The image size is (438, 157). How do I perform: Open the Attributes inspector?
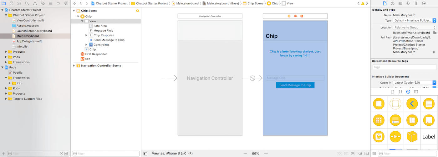click(408, 3)
